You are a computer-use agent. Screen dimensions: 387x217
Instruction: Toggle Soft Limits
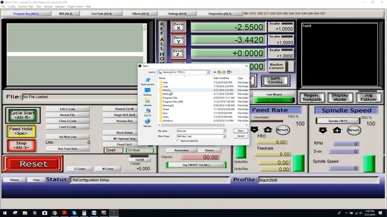275,80
